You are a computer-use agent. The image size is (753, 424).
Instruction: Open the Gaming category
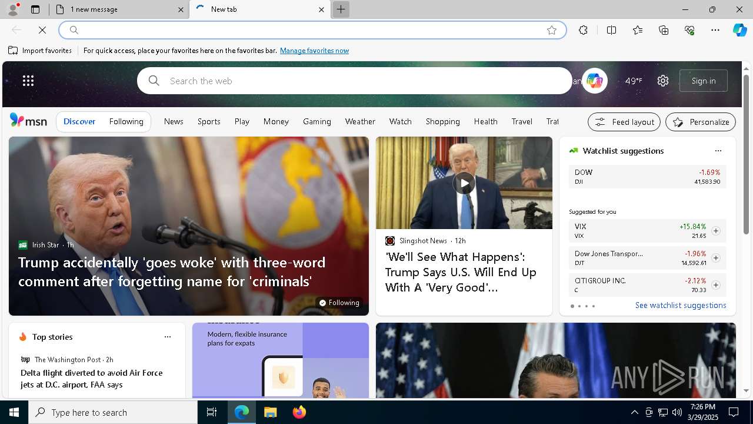(316, 121)
